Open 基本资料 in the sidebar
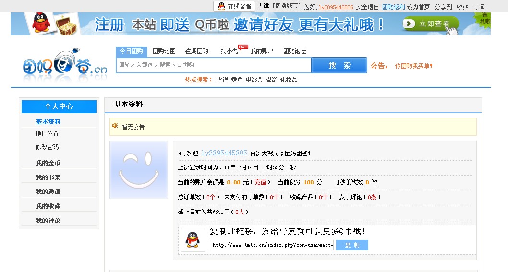This screenshot has height=272, width=508. [48, 122]
